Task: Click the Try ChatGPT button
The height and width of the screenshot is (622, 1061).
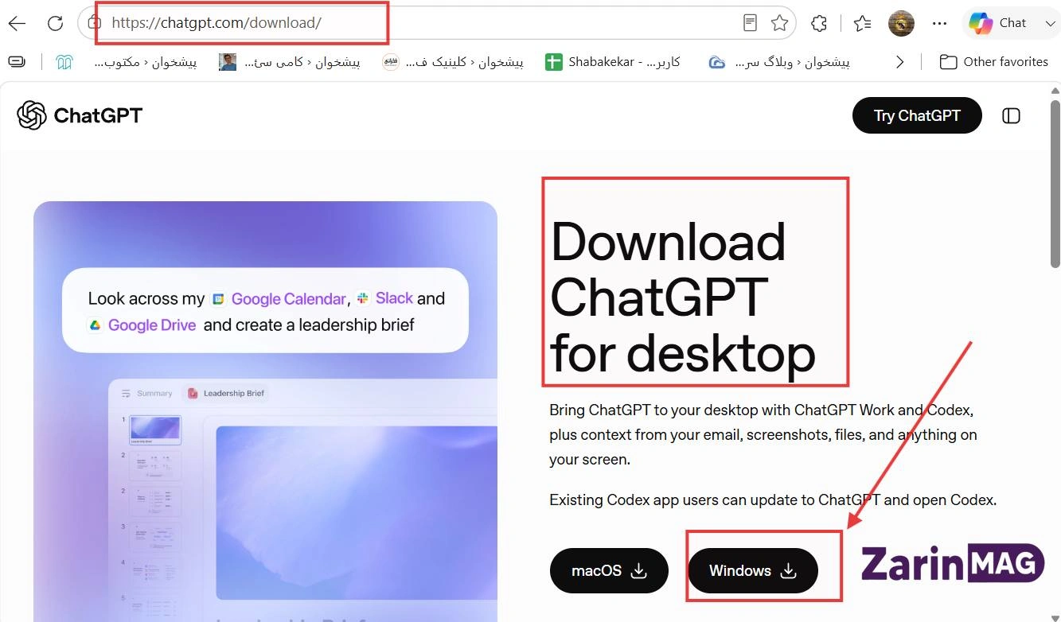Action: tap(917, 115)
